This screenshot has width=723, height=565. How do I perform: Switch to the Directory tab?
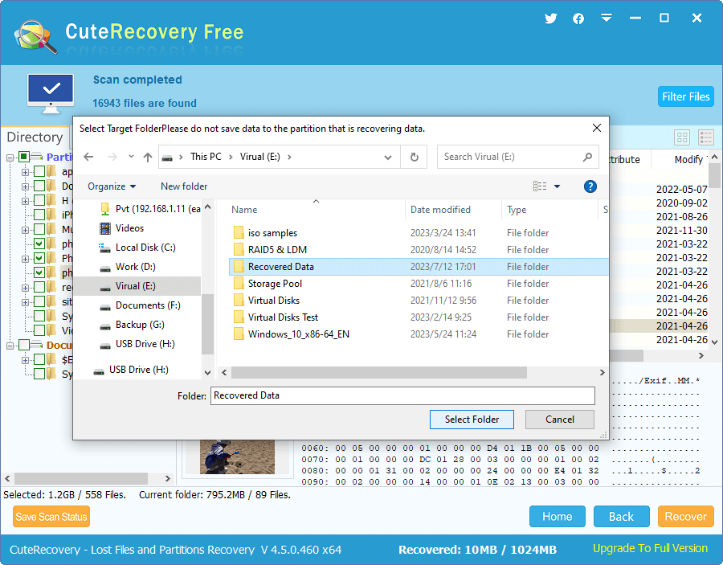click(35, 137)
